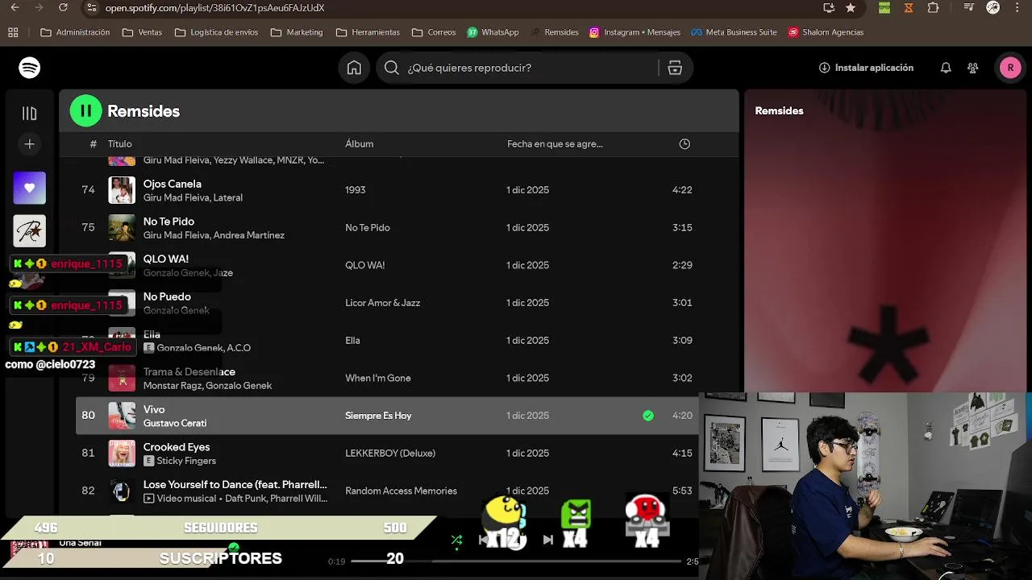Screen dimensions: 1032x580
Task: Open Shalom Agencias bookmark
Action: tap(826, 32)
